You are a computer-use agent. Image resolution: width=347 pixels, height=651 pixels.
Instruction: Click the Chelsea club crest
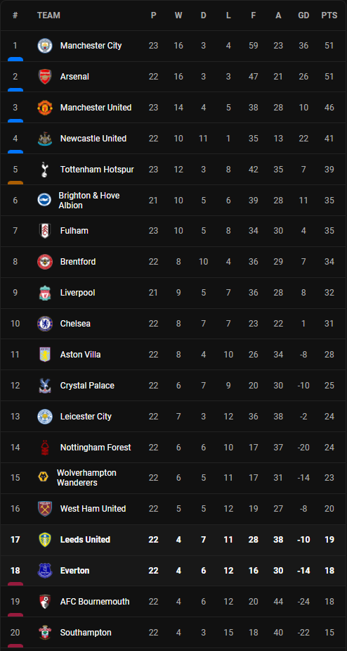(45, 324)
